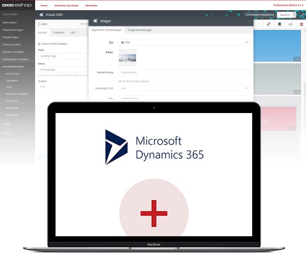This screenshot has height=260, width=306.
Task: Select the Erweitert tab
Action: pos(59,33)
